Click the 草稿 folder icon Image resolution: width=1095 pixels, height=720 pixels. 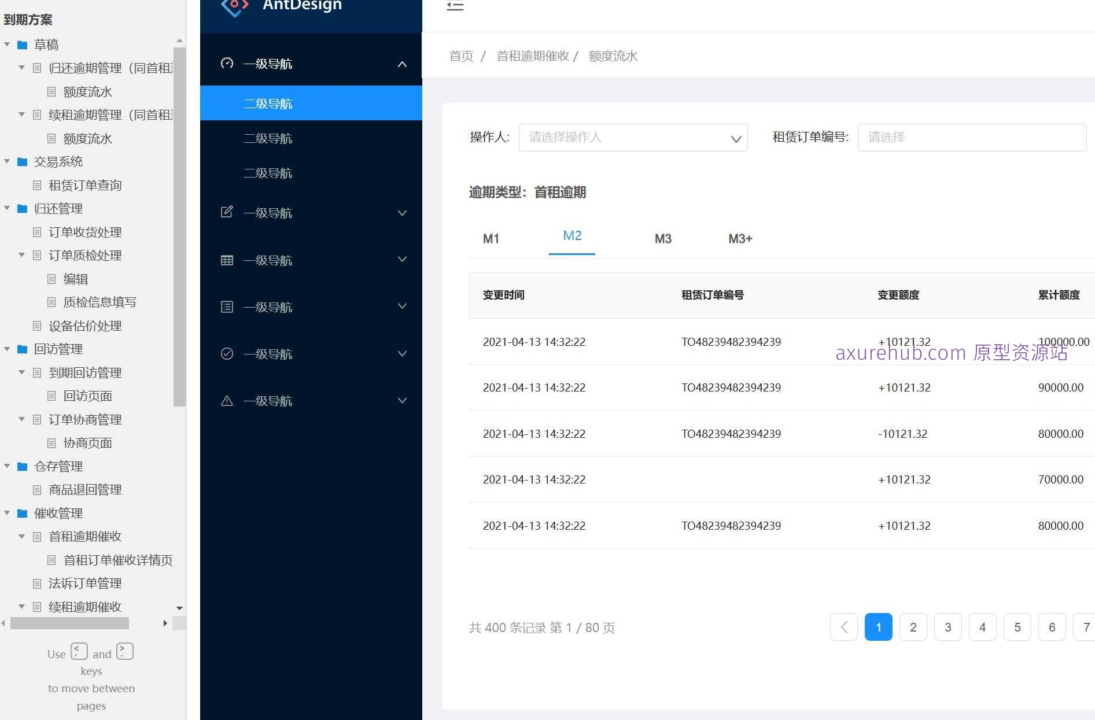coord(22,45)
